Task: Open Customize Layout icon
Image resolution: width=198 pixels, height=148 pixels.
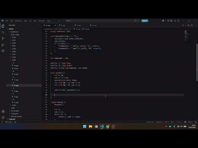Action: click(x=168, y=21)
